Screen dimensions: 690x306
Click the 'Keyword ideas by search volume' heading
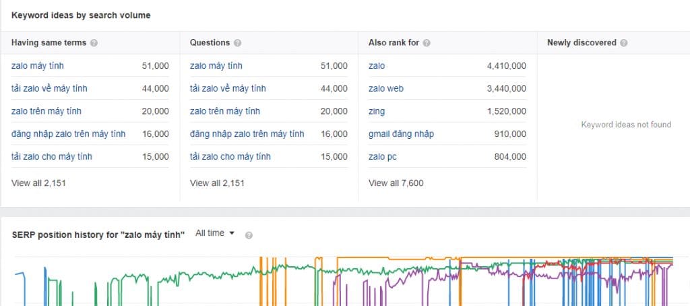(81, 16)
